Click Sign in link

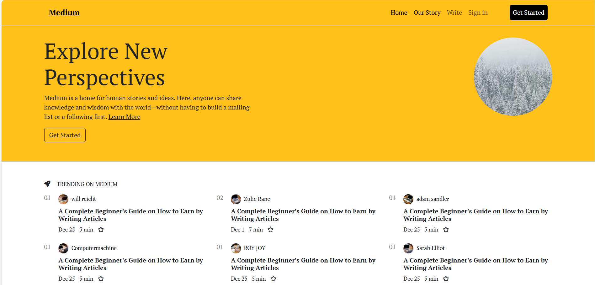tap(478, 13)
